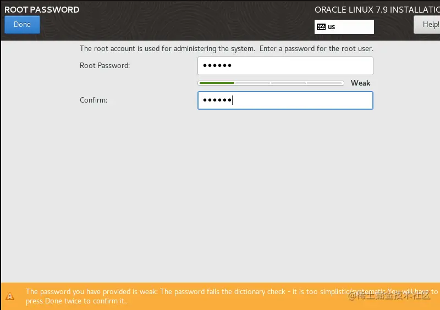Viewport: 440px width, 310px height.
Task: Click the blue Done button
Action: click(22, 25)
